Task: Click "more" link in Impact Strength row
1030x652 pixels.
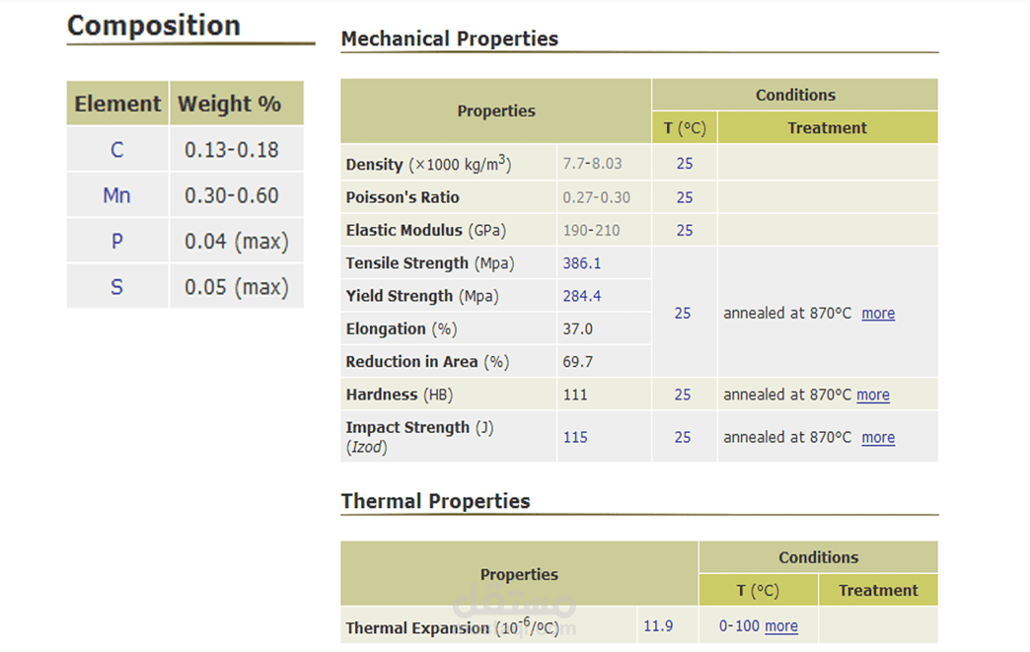Action: (x=878, y=437)
